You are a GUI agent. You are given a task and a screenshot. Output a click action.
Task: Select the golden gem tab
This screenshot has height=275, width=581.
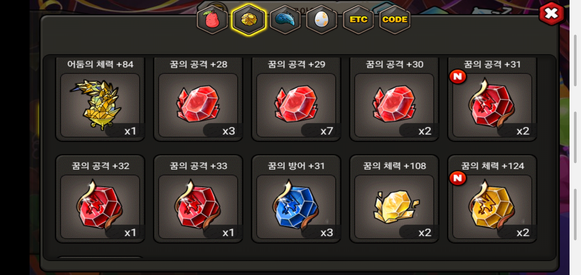pos(249,20)
